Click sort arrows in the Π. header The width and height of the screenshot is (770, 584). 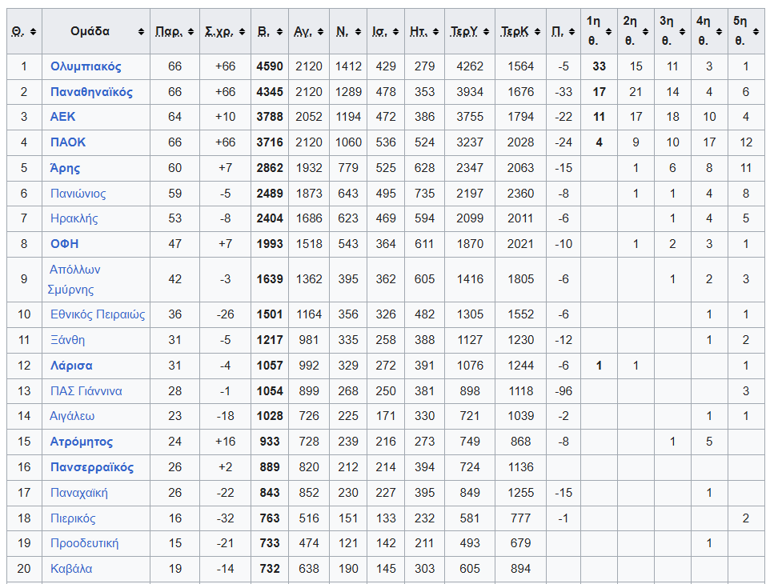pos(571,32)
